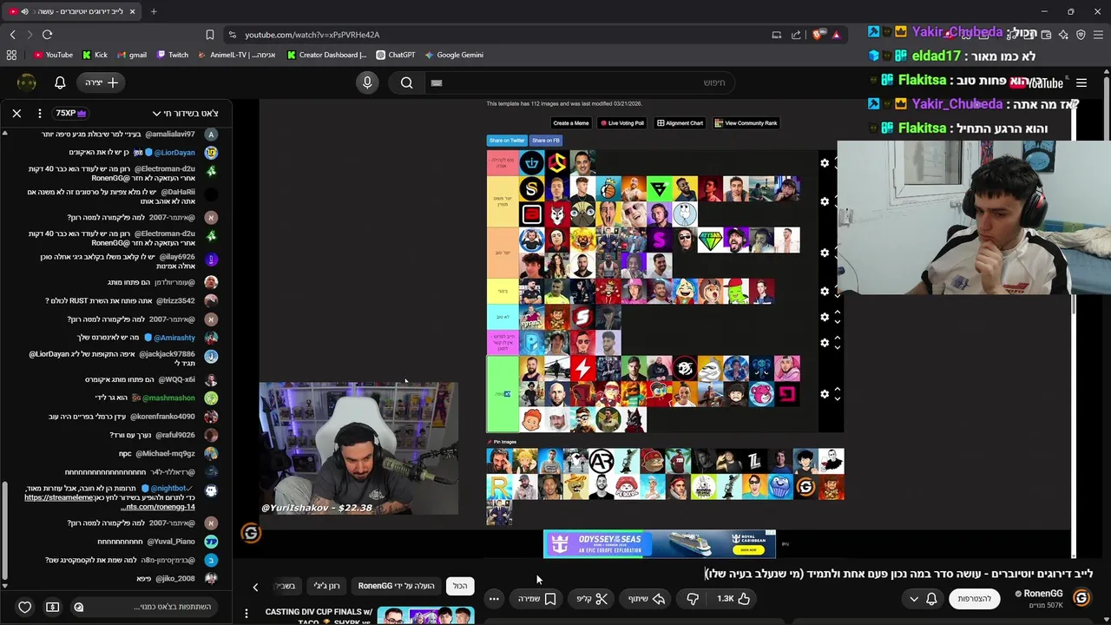Open the Kick bookmark
The height and width of the screenshot is (625, 1111).
[95, 55]
